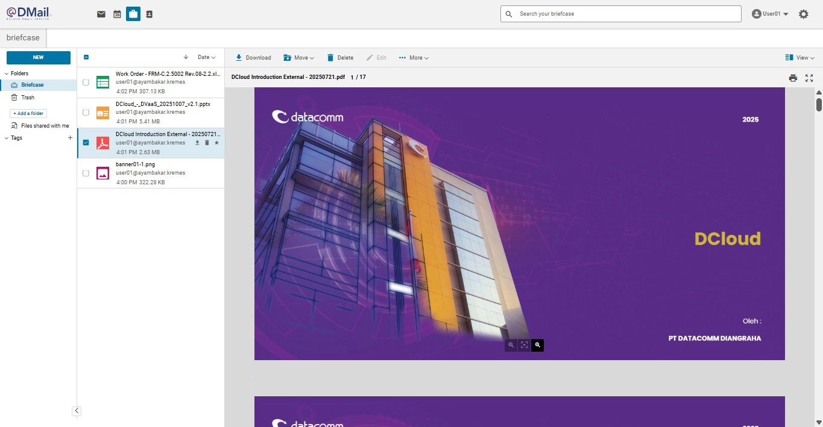This screenshot has height=427, width=823.
Task: Enter fullscreen view of the PDF
Action: coord(809,78)
